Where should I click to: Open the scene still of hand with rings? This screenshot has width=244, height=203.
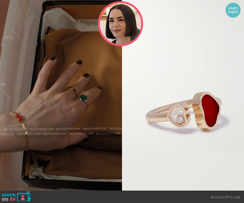61,95
